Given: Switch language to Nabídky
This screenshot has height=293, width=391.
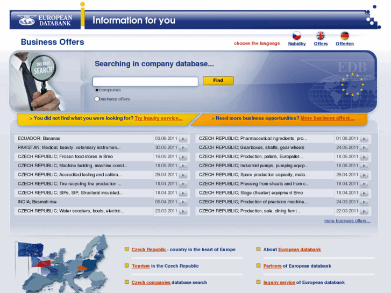Looking at the screenshot, I should click(297, 44).
